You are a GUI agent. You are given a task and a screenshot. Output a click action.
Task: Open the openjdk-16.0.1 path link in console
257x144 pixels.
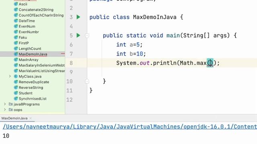(x=130, y=127)
